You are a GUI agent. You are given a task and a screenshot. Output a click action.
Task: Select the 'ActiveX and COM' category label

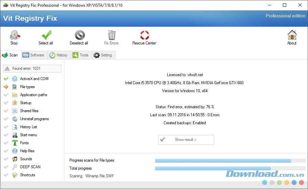coord(34,79)
